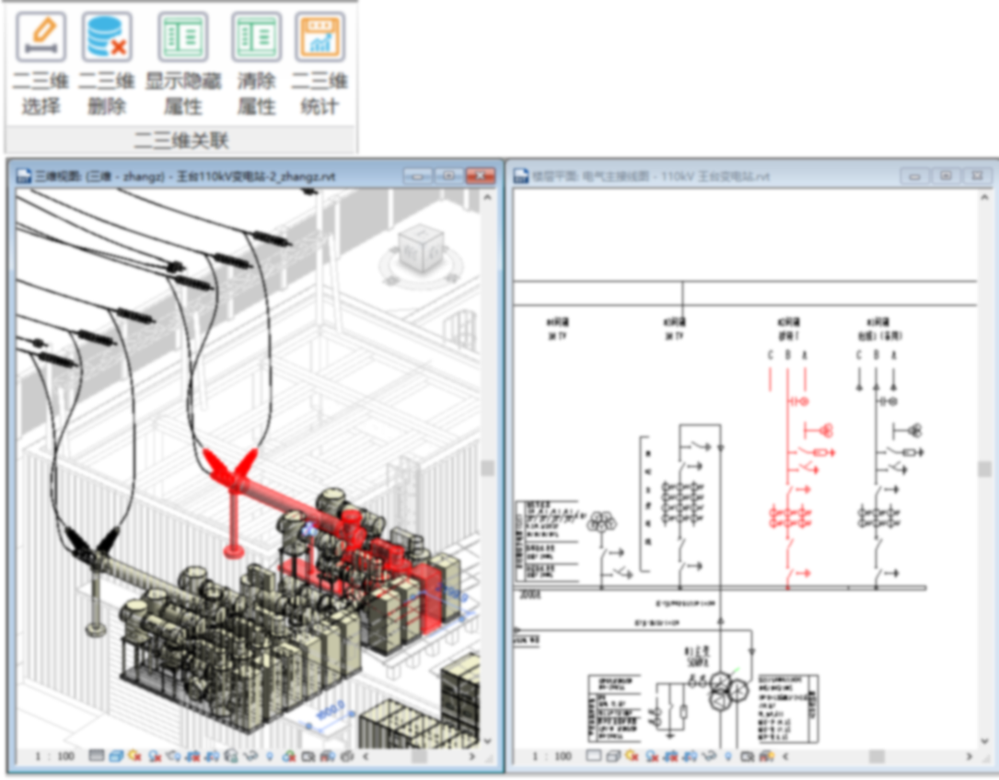The image size is (999, 780).
Task: Click the visual style icon in diagram view bar
Action: point(613,756)
